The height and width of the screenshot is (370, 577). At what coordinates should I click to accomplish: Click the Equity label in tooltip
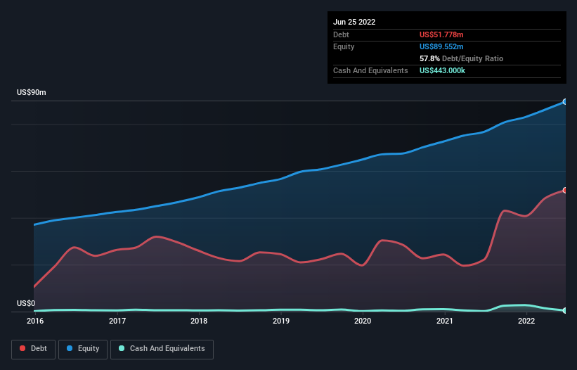point(344,46)
